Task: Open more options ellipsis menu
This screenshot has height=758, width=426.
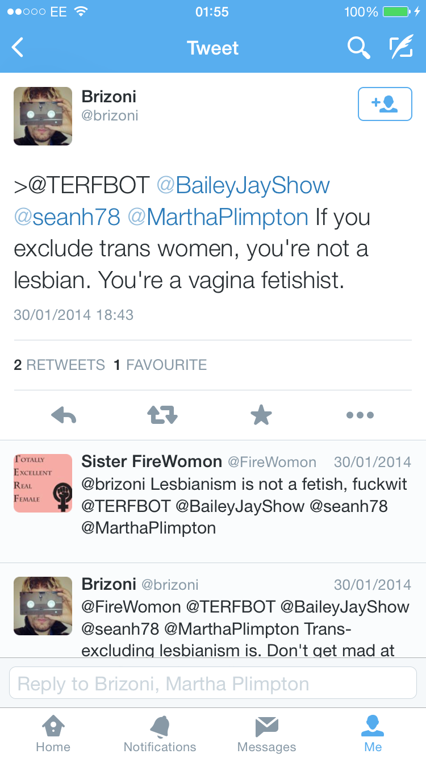Action: (360, 415)
